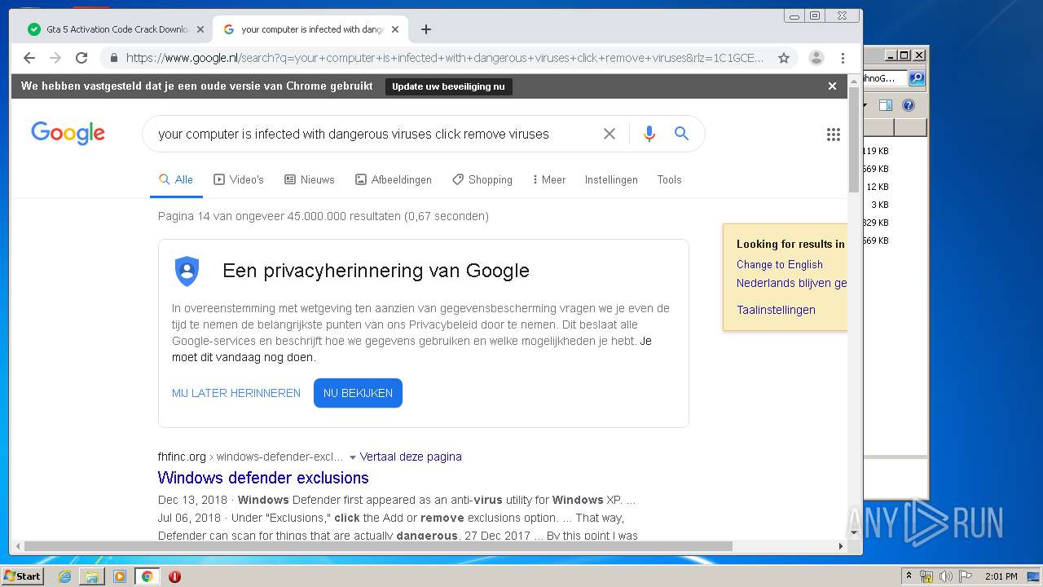Reload the page with the refresh icon
1043x587 pixels.
click(81, 58)
